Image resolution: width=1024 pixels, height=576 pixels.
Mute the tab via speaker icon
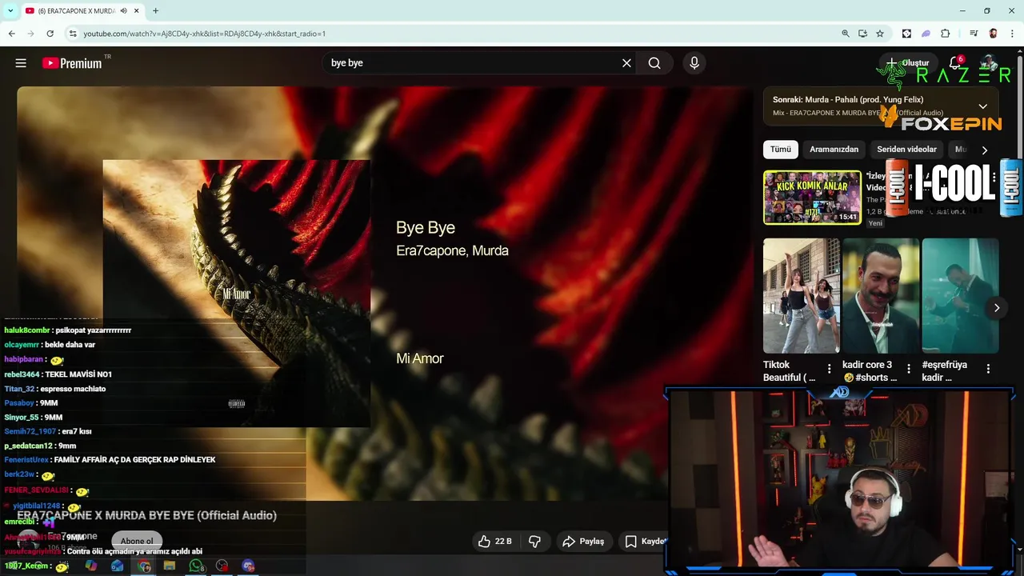pyautogui.click(x=123, y=11)
